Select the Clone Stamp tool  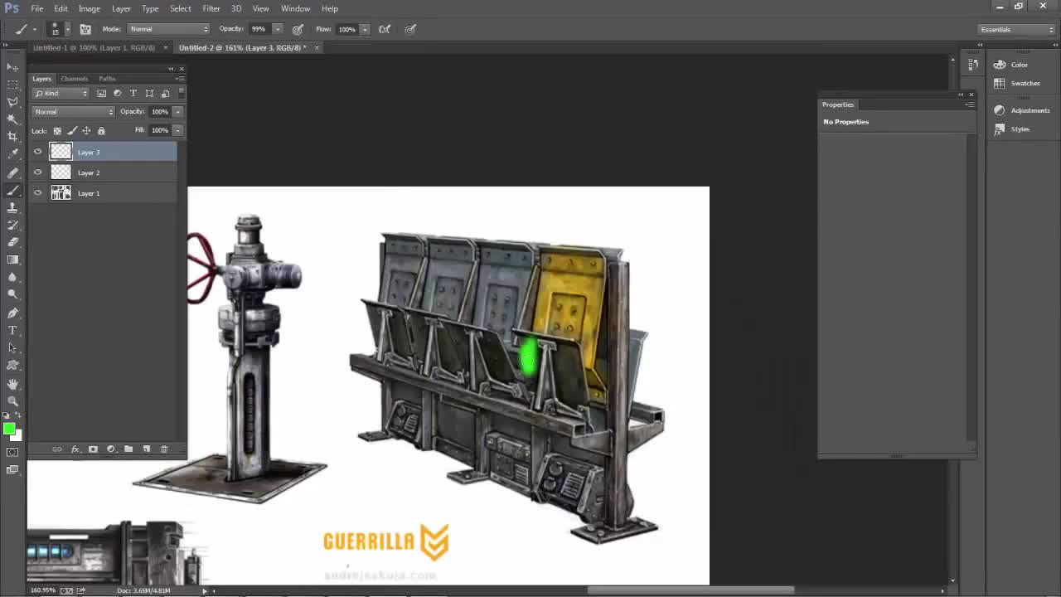point(12,207)
